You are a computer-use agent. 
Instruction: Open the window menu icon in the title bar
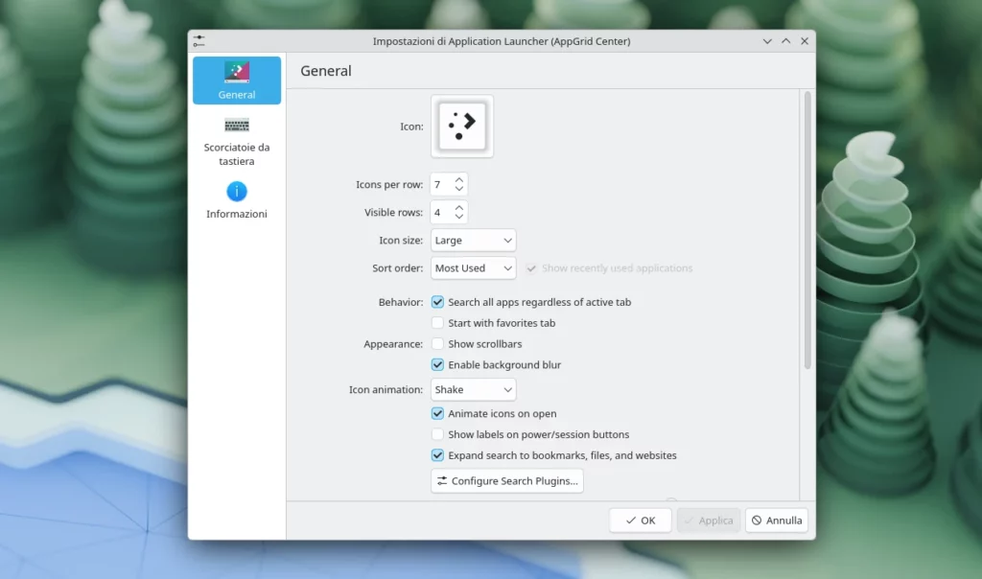199,40
